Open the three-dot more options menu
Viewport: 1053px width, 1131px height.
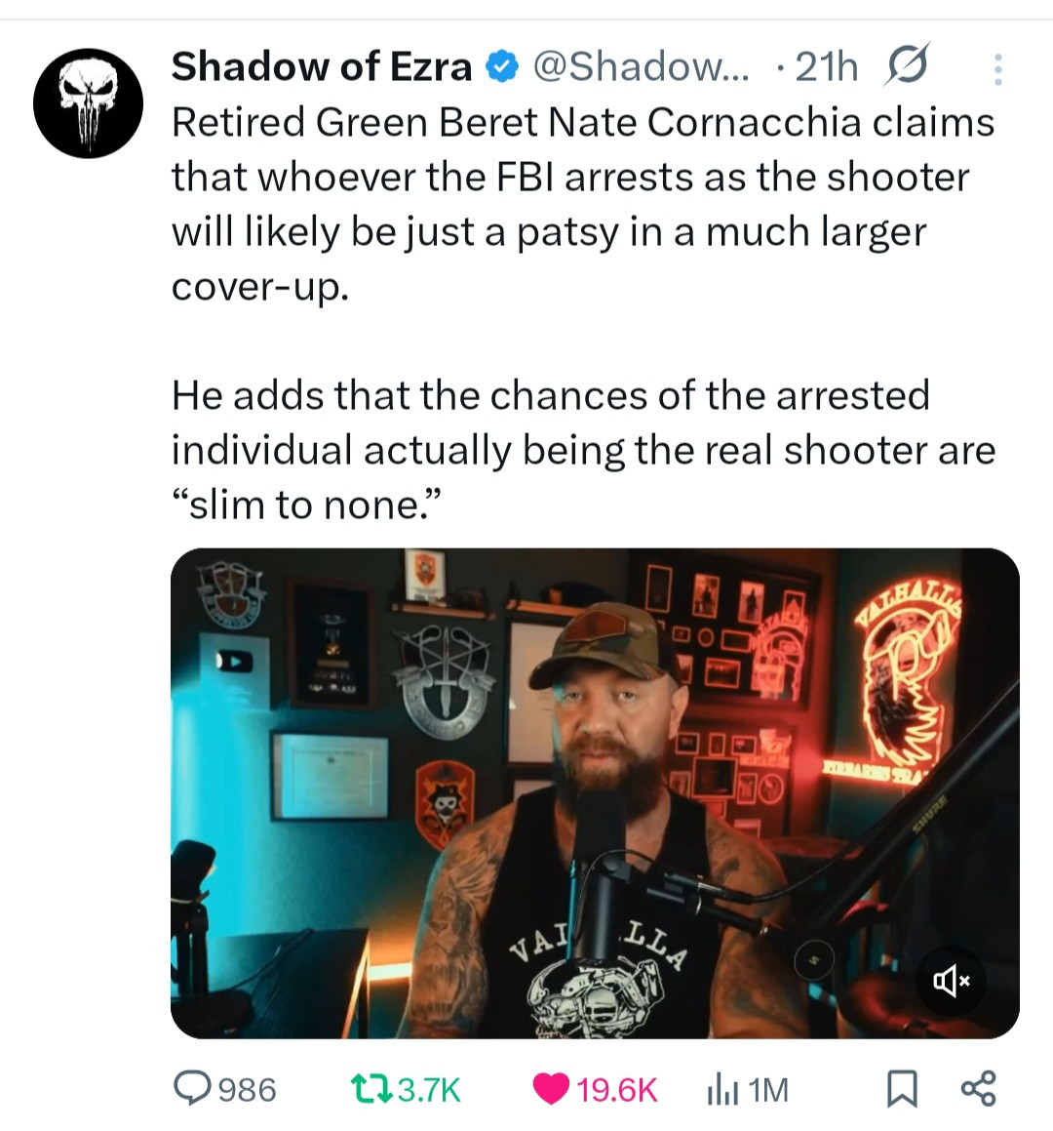(998, 70)
